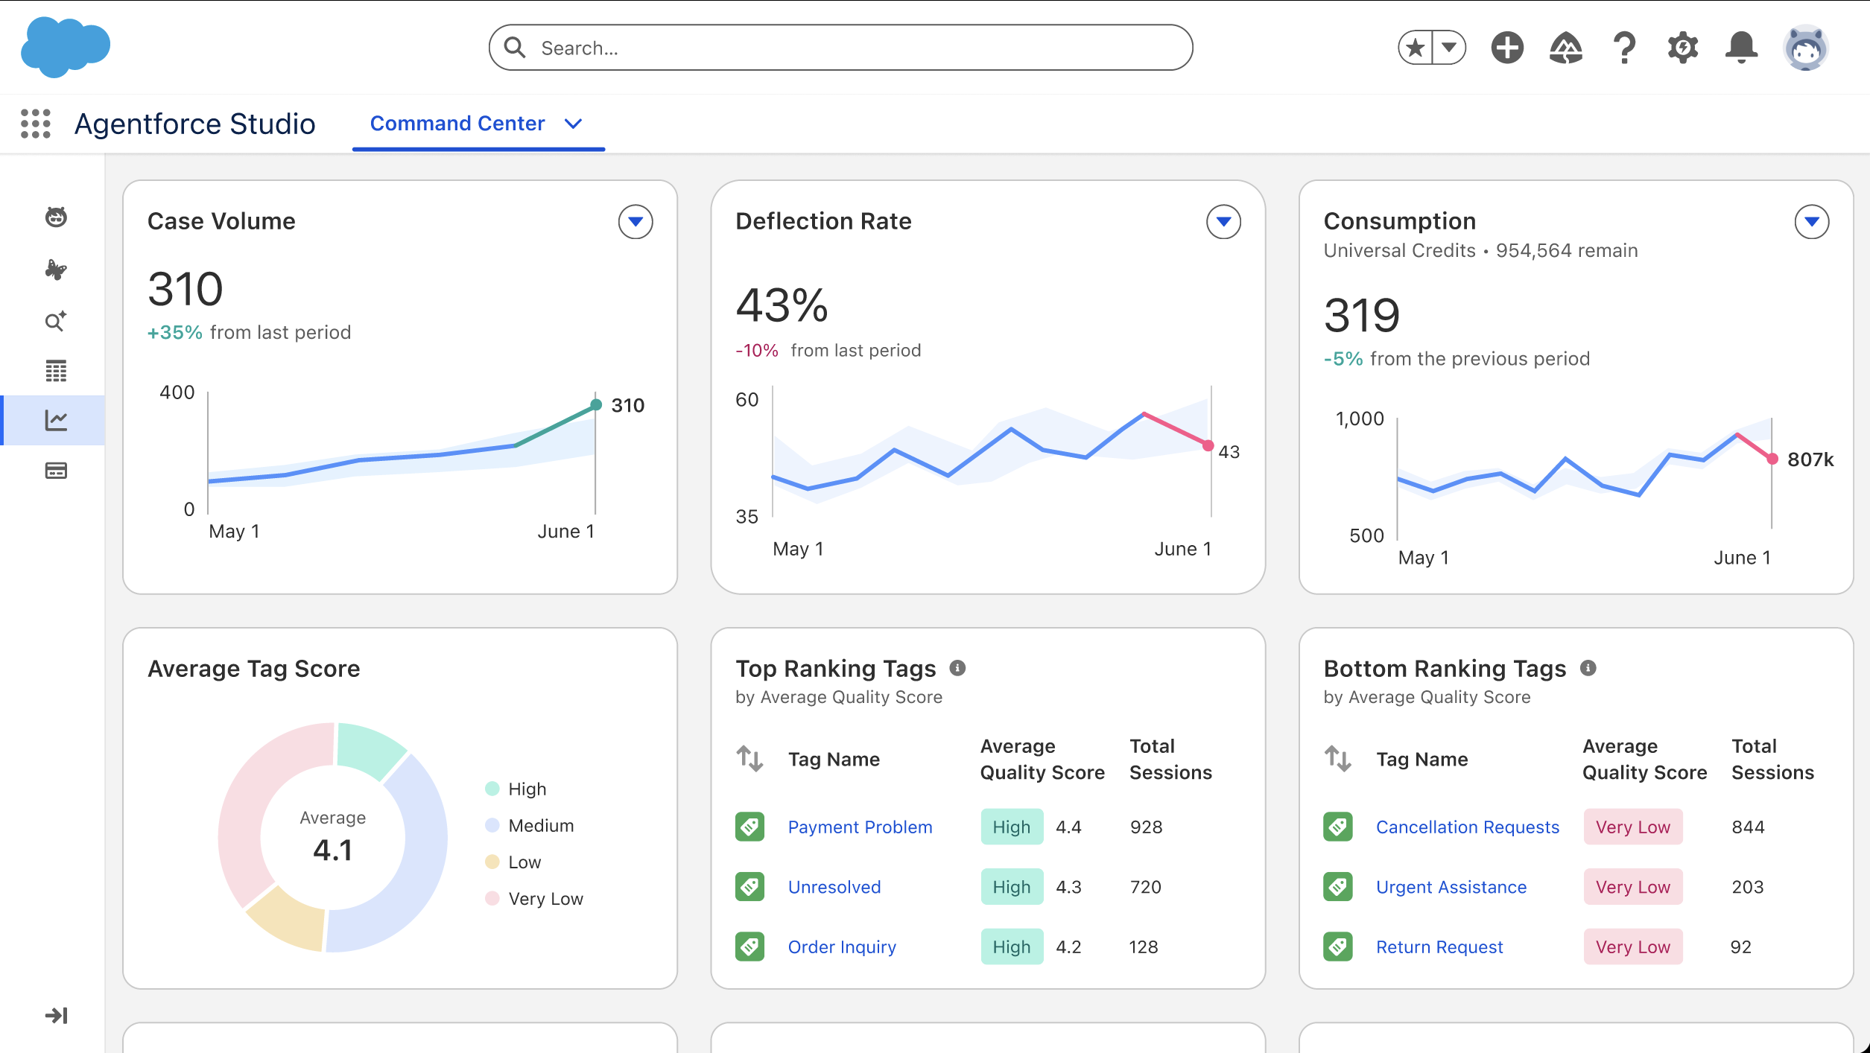Open the Payment Problem tag link

[860, 827]
